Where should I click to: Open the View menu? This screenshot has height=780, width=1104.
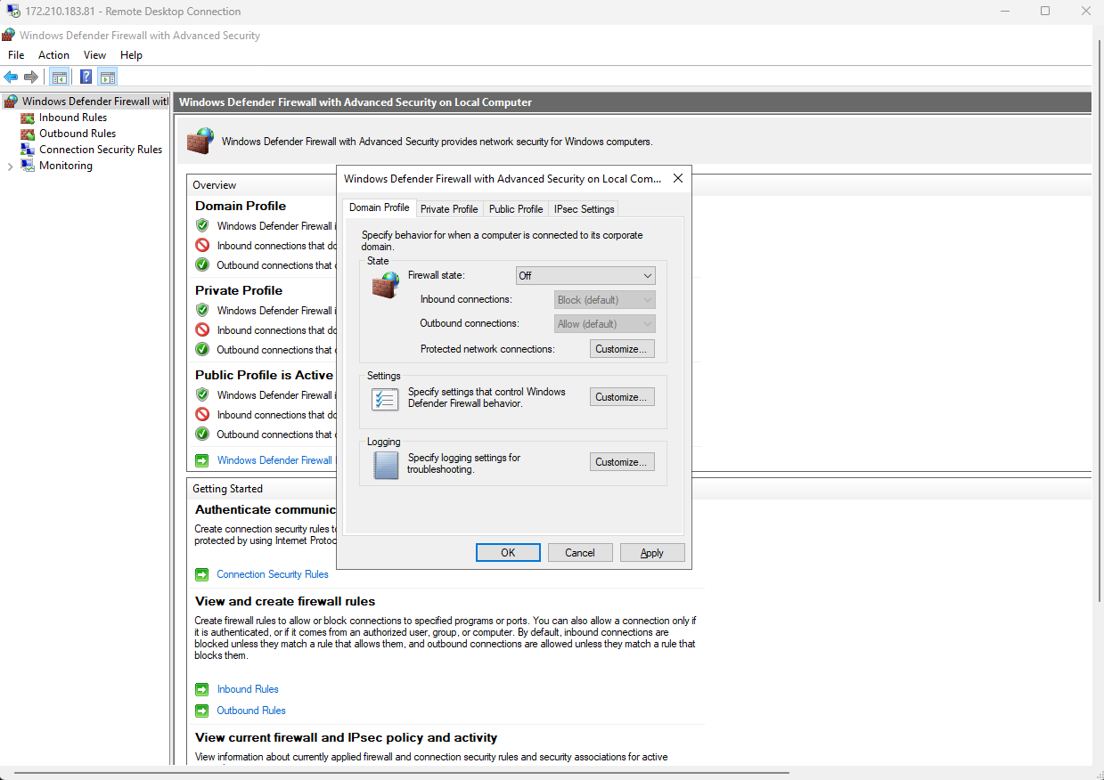pyautogui.click(x=94, y=55)
